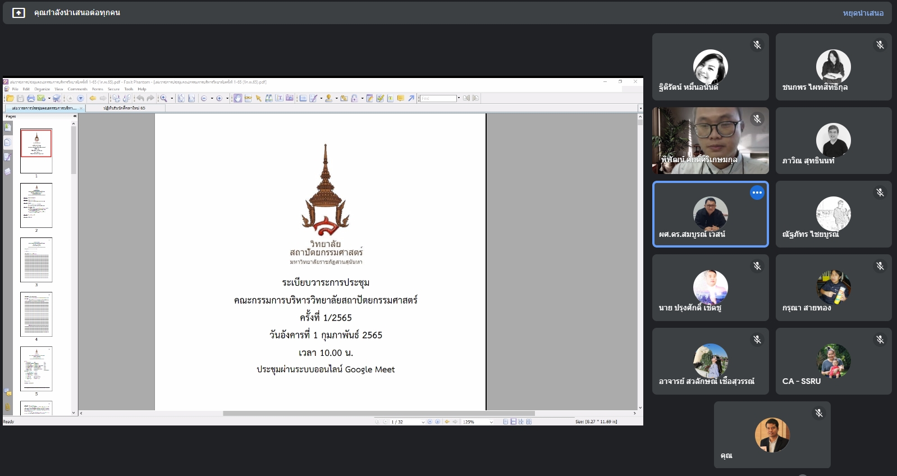
Task: Select the blue Arrow drawing tool
Action: click(x=411, y=98)
